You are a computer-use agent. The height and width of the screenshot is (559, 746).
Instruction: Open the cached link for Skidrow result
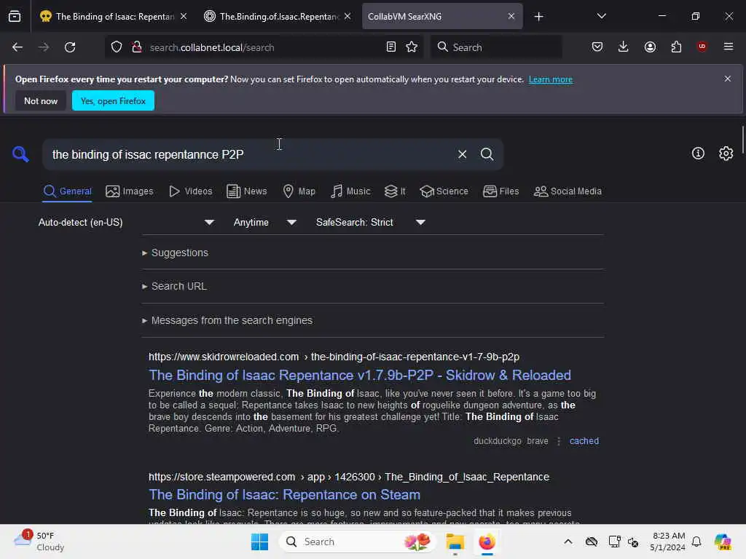coord(584,440)
